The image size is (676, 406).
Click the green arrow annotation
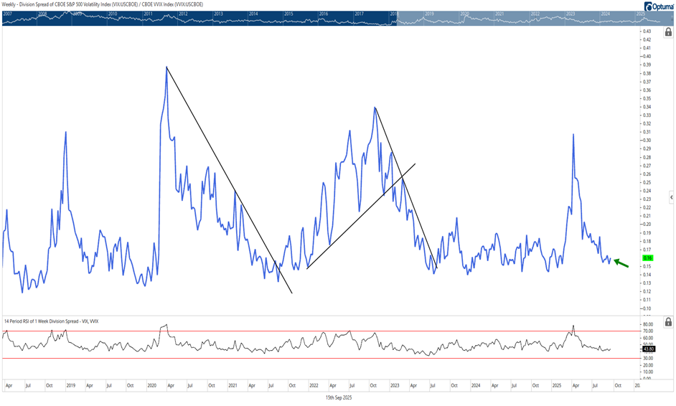621,263
